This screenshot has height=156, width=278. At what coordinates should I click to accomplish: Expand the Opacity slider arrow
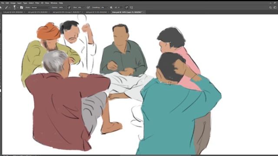(65, 8)
